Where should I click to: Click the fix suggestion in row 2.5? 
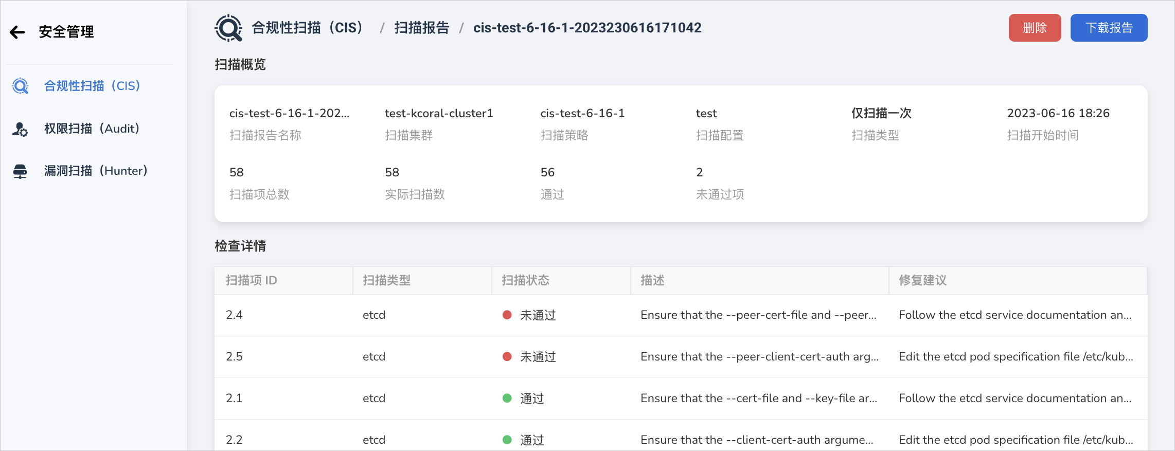click(1016, 356)
